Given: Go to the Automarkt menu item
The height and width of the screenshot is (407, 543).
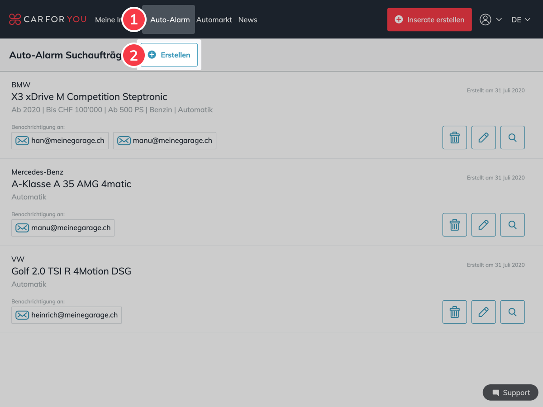Looking at the screenshot, I should [x=214, y=20].
